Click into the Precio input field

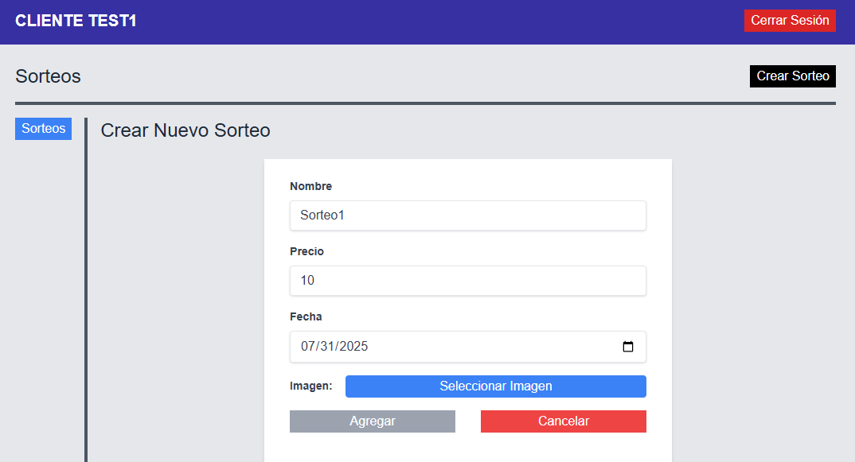tap(467, 281)
